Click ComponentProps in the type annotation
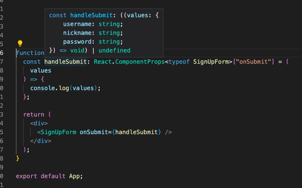The width and height of the screenshot is (302, 188). (x=140, y=62)
